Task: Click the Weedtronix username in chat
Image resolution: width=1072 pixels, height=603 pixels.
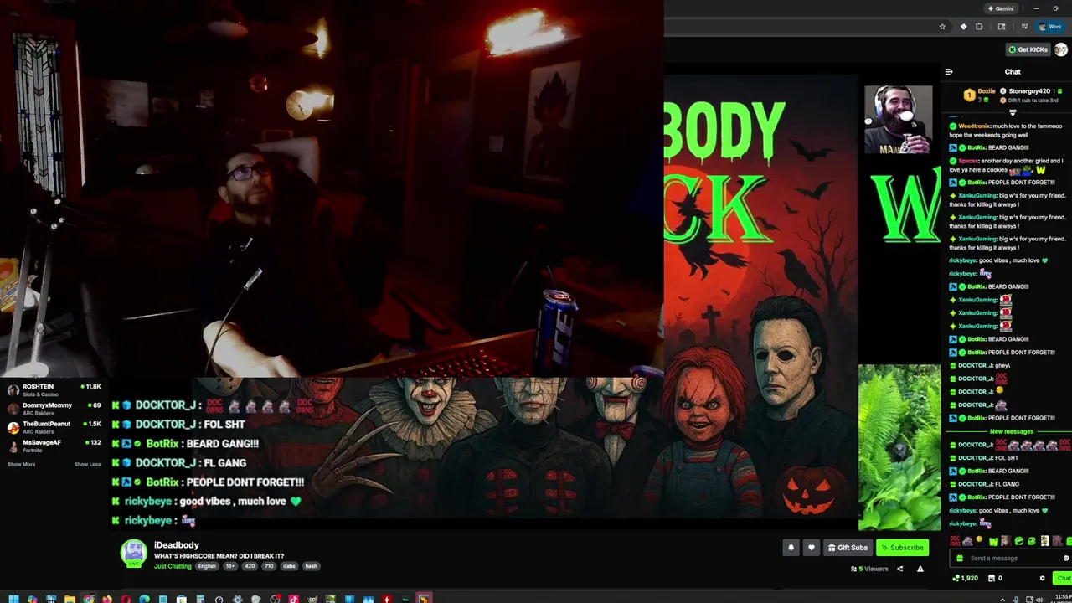Action: tap(973, 126)
